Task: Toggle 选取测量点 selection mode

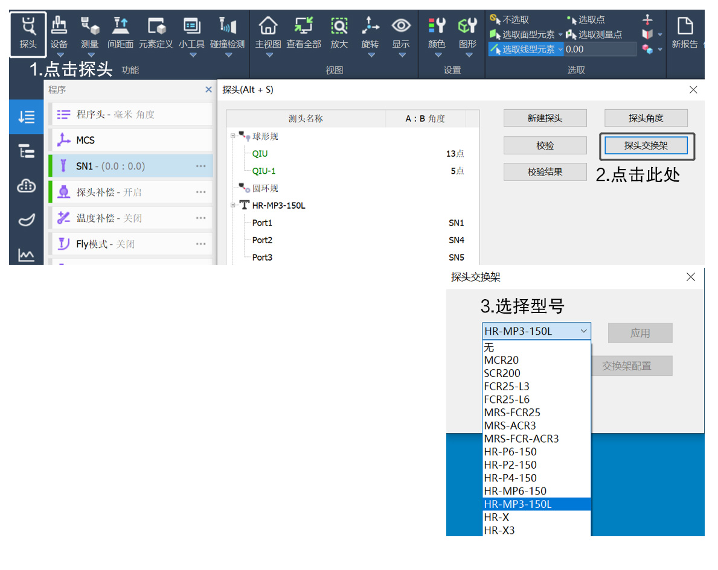Action: [x=594, y=34]
